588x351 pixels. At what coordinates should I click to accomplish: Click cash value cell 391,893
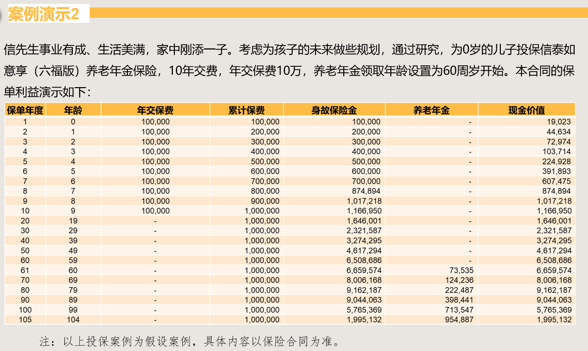556,171
